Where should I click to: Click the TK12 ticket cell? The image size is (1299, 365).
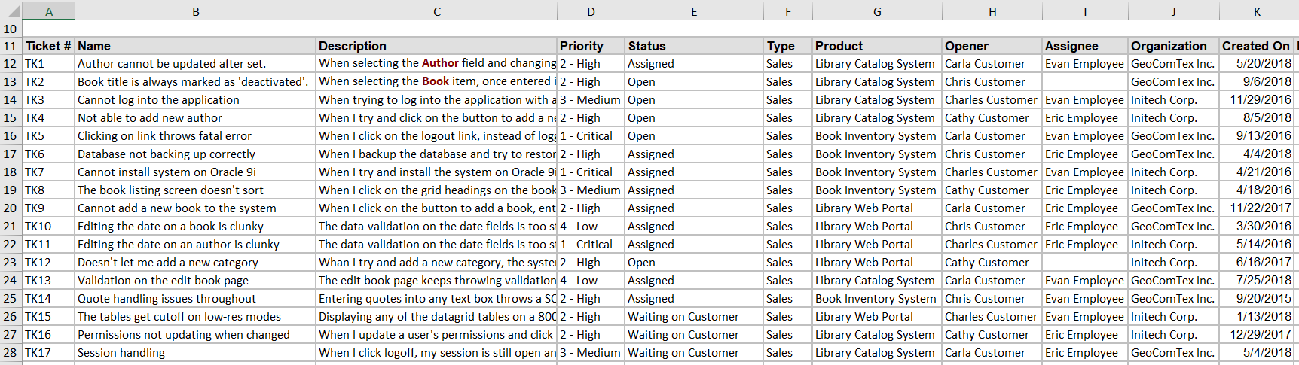[48, 263]
